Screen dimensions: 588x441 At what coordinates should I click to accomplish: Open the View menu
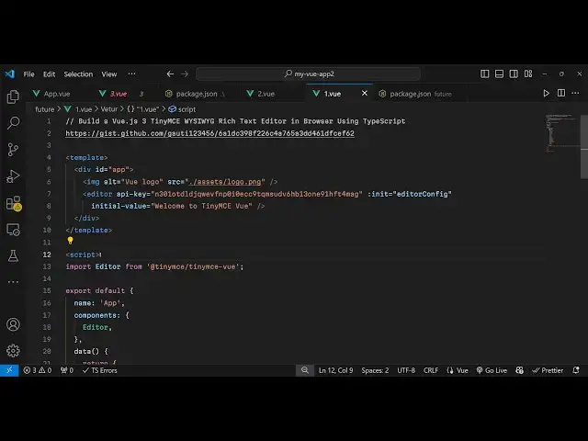tap(109, 74)
